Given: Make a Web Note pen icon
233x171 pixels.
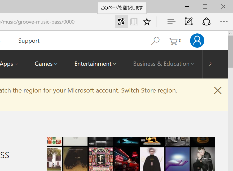Looking at the screenshot, I should 189,21.
